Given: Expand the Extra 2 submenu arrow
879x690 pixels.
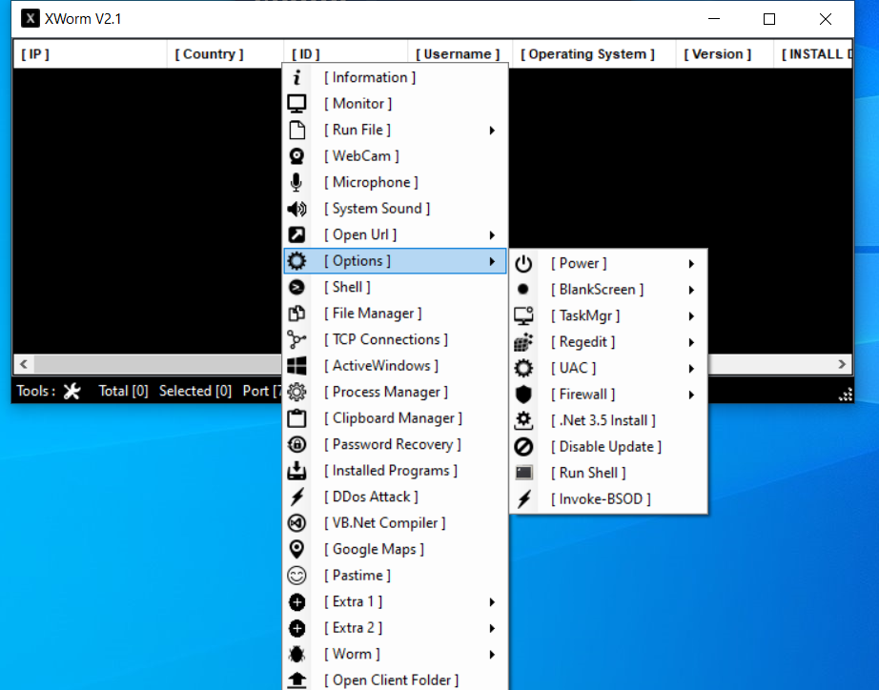Looking at the screenshot, I should point(492,628).
